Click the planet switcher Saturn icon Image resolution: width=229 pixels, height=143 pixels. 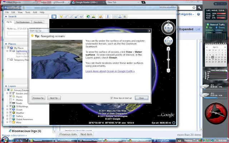pos(101,17)
